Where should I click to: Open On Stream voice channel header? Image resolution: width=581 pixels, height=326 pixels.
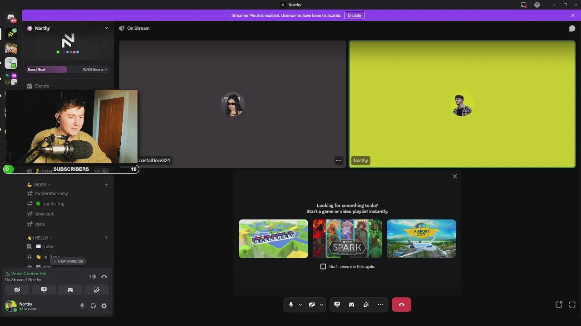(134, 28)
